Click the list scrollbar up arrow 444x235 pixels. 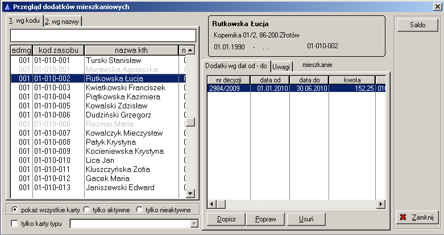point(190,50)
